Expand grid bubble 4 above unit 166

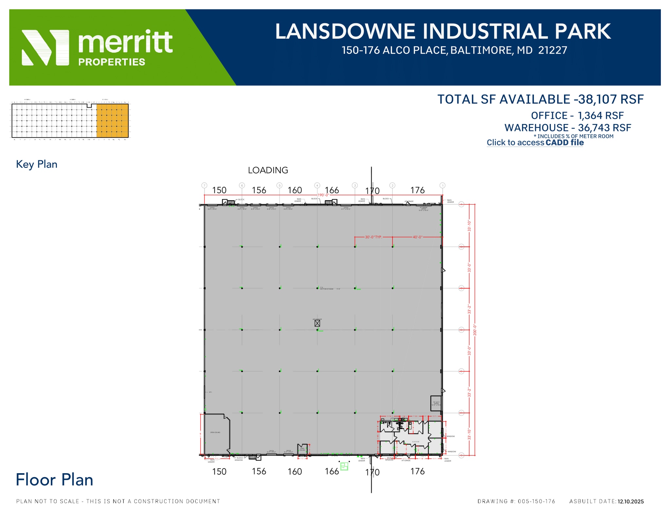(317, 185)
